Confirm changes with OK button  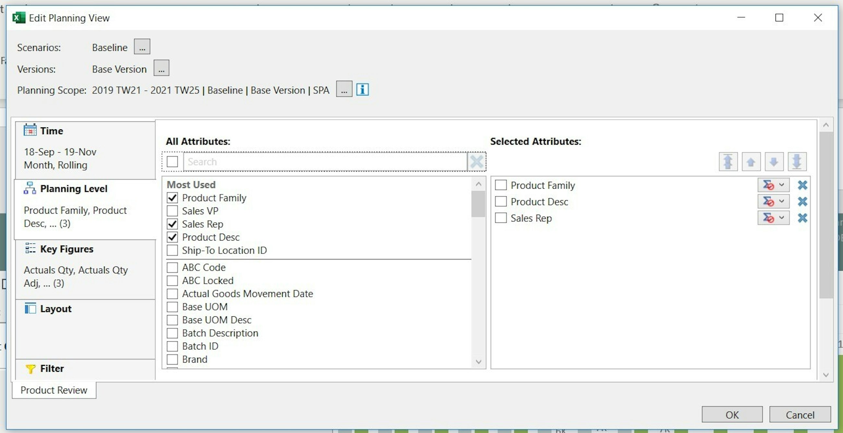(732, 415)
